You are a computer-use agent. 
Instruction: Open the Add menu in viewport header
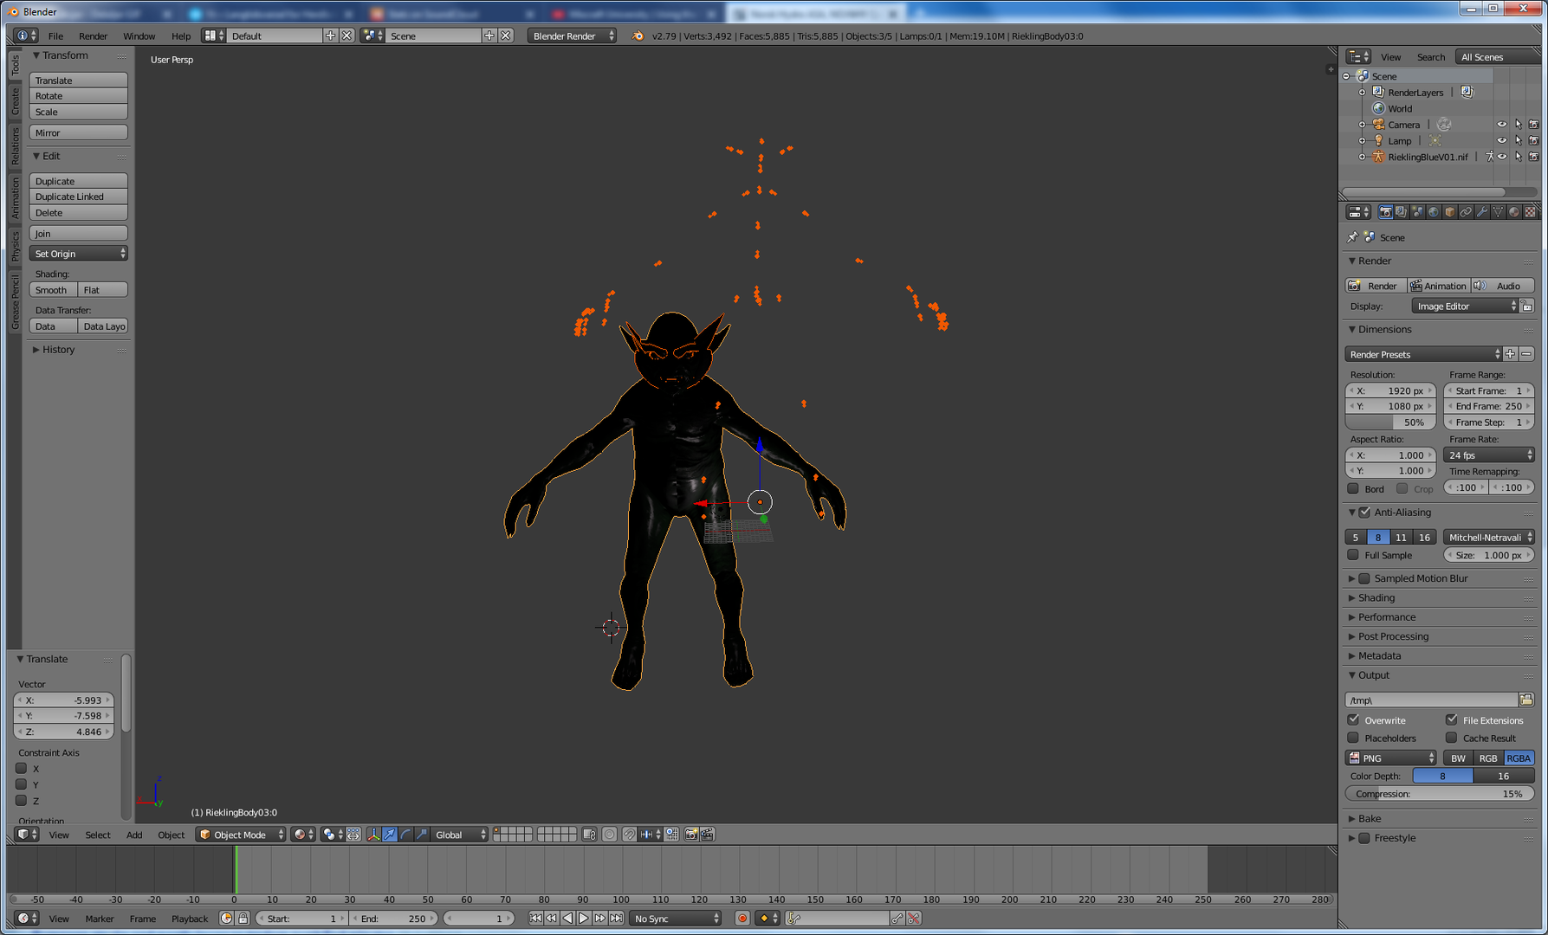pyautogui.click(x=134, y=835)
